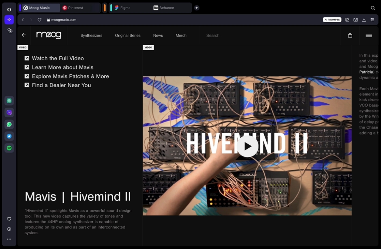Image resolution: width=381 pixels, height=249 pixels.
Task: Click the AI PROMPTS button
Action: point(332,20)
